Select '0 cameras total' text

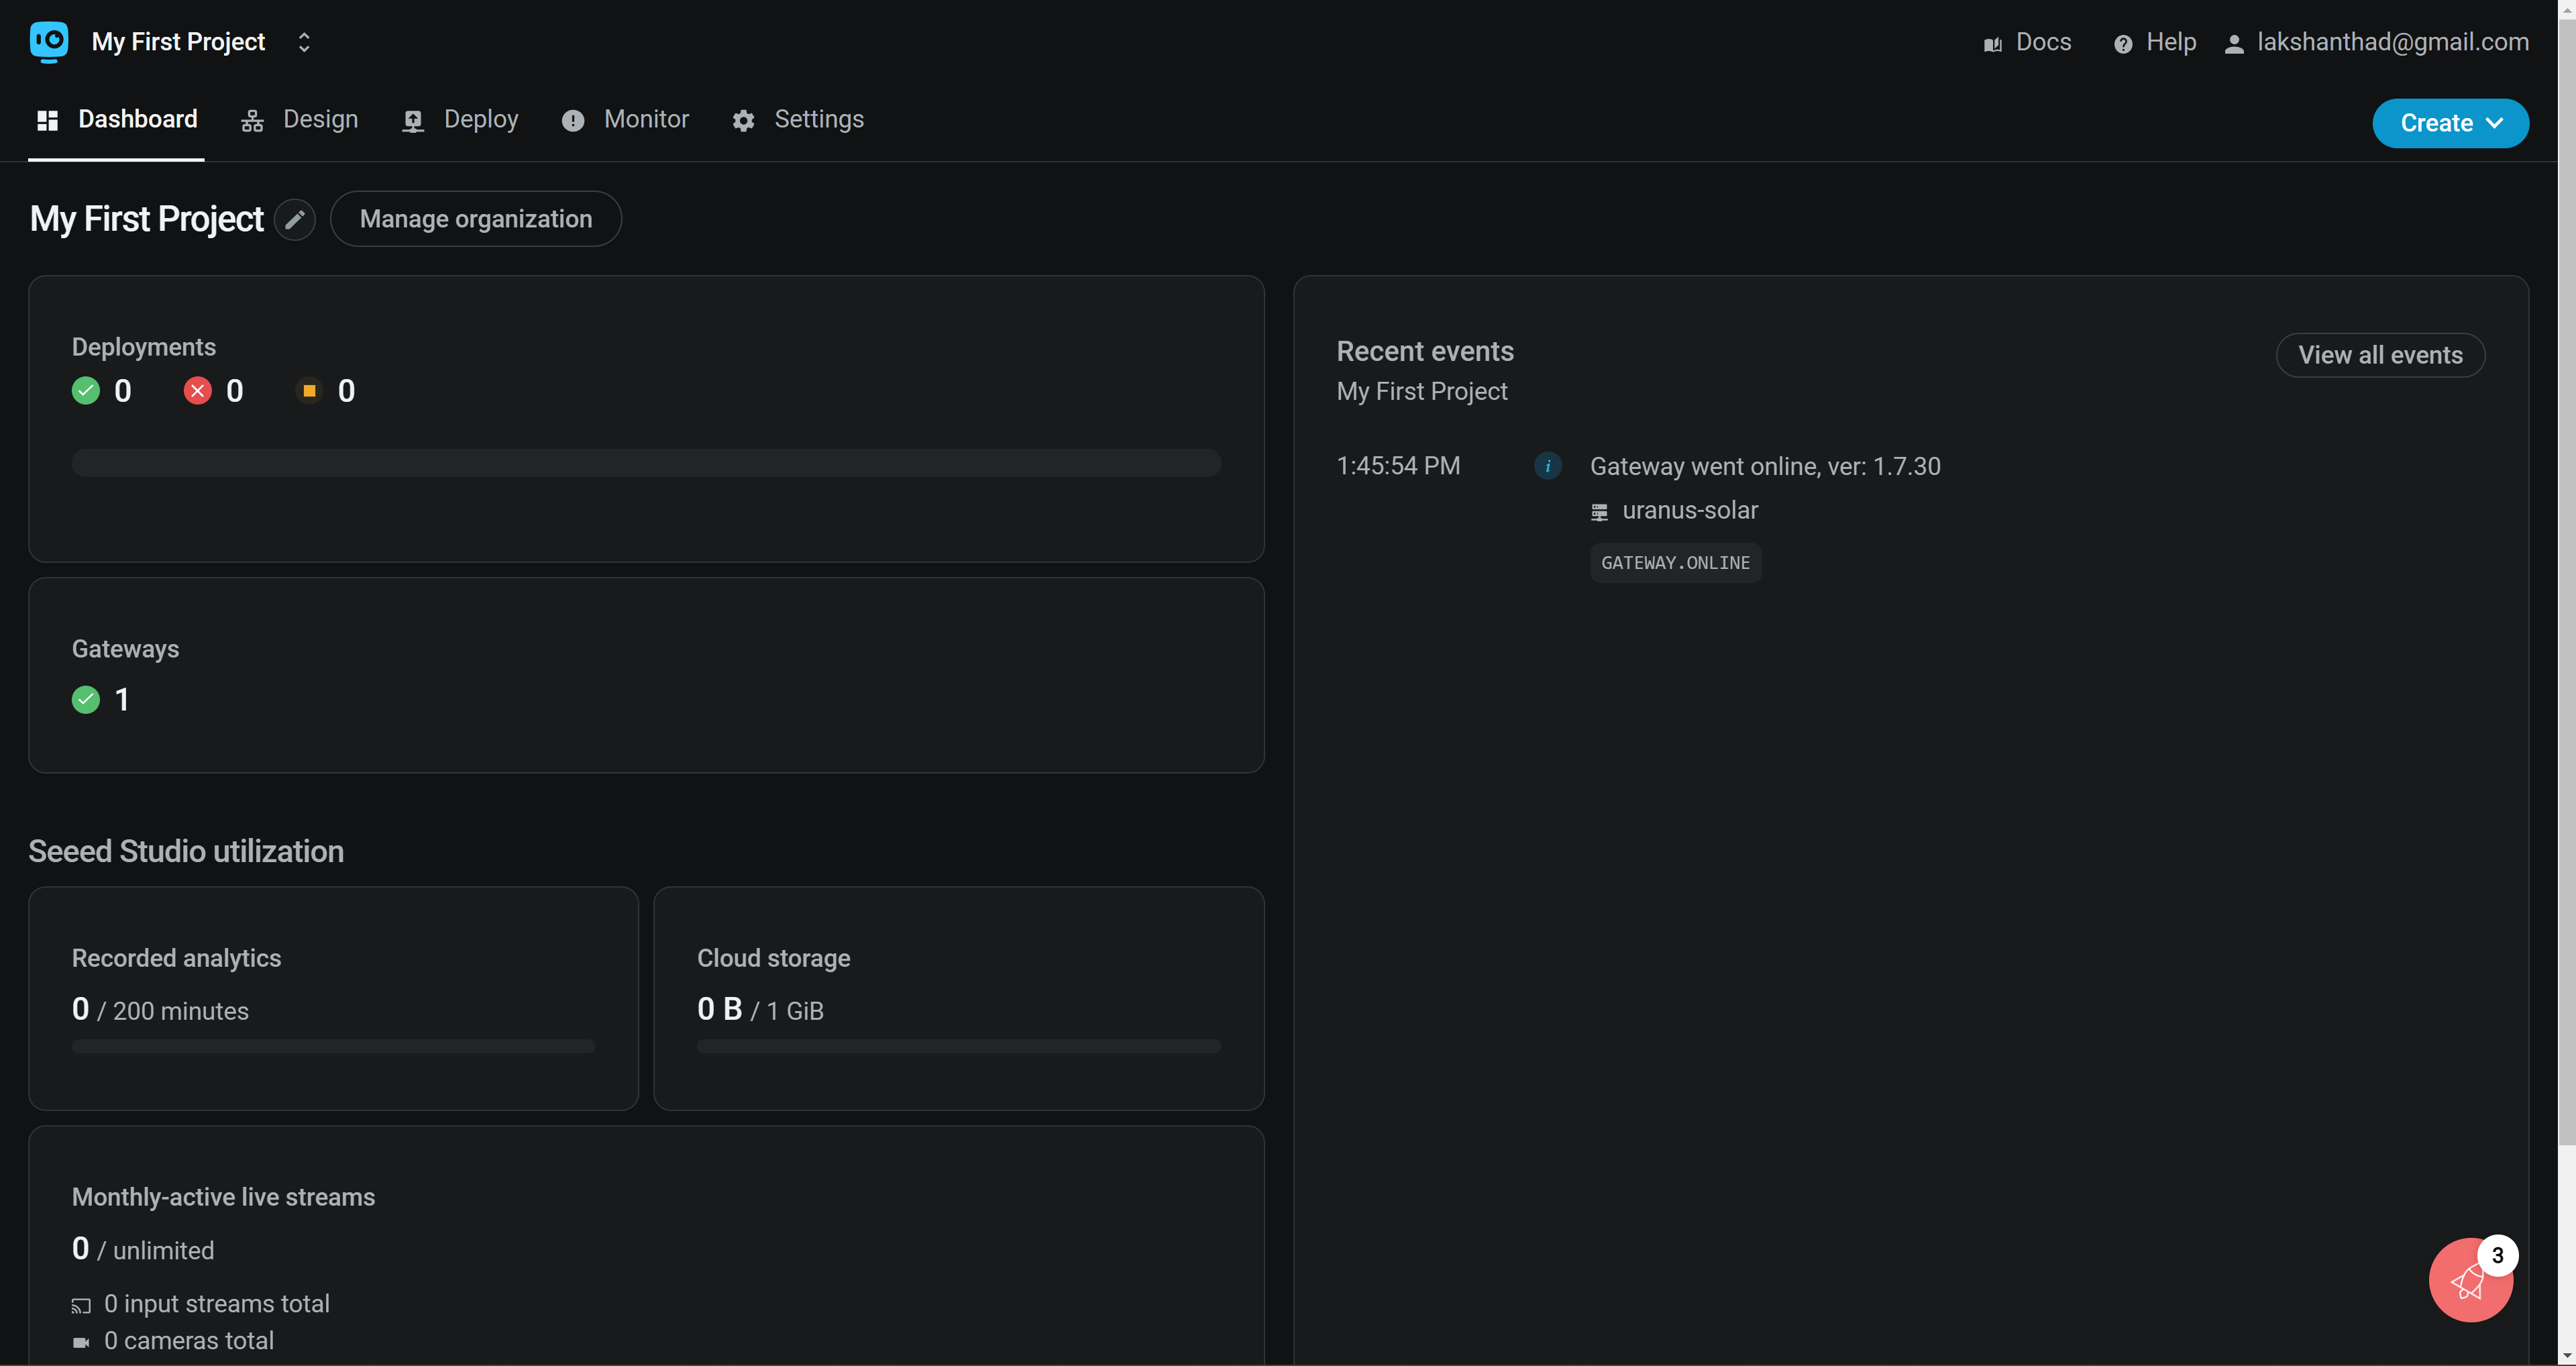tap(189, 1341)
